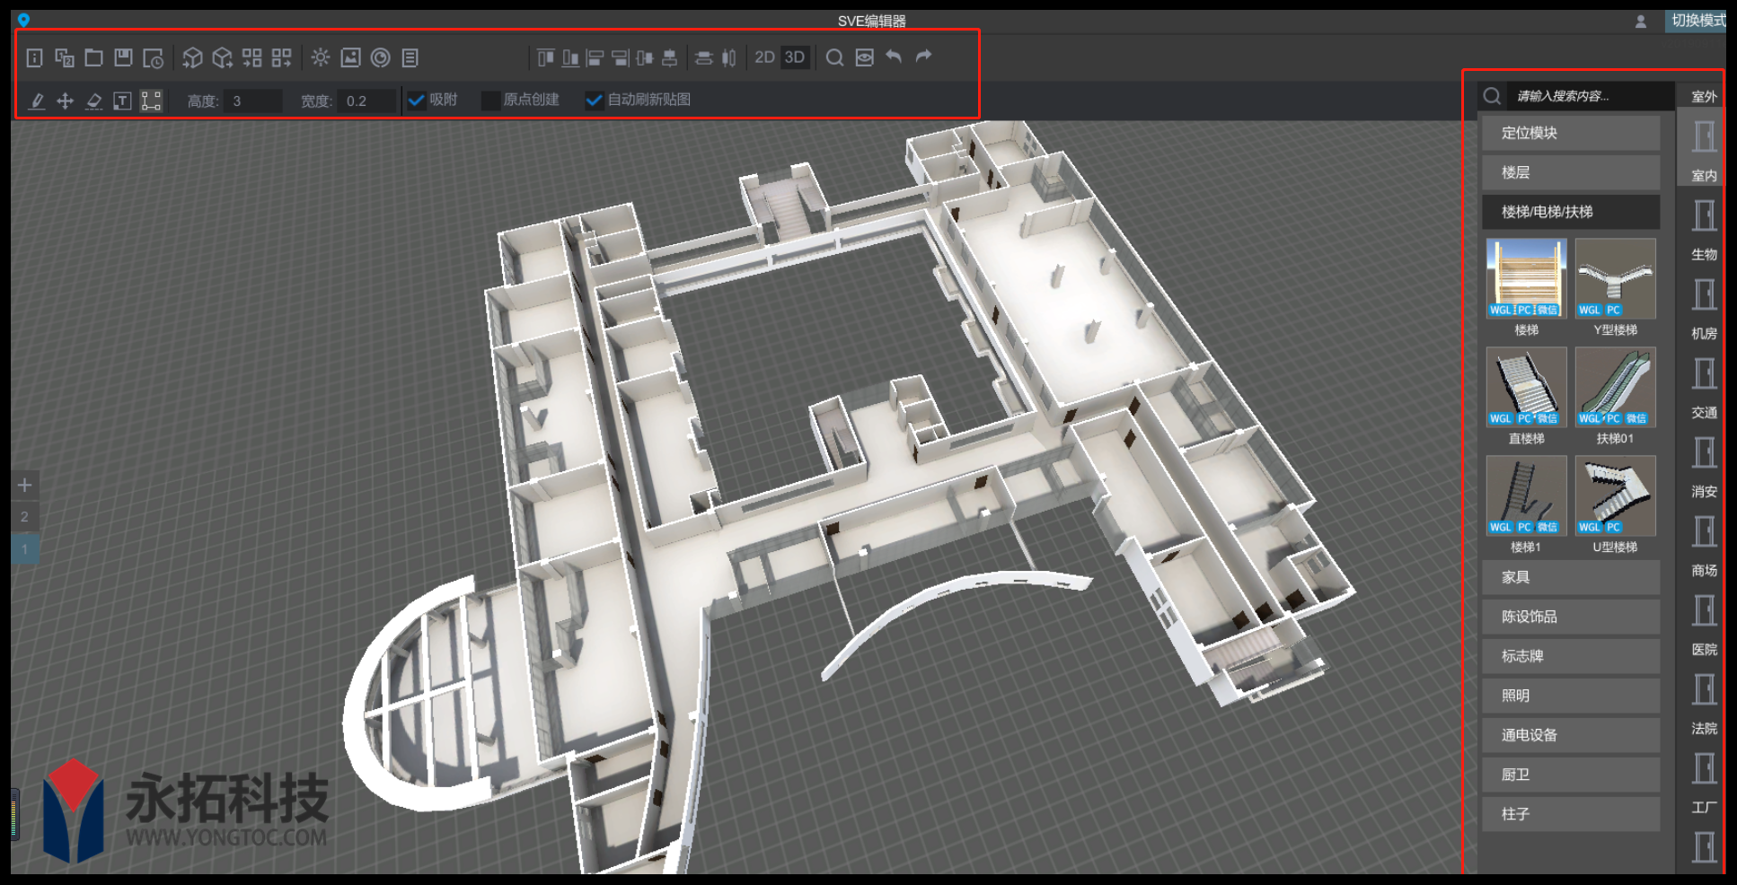Enable the 原点创建 checkbox
The height and width of the screenshot is (885, 1737).
click(490, 100)
